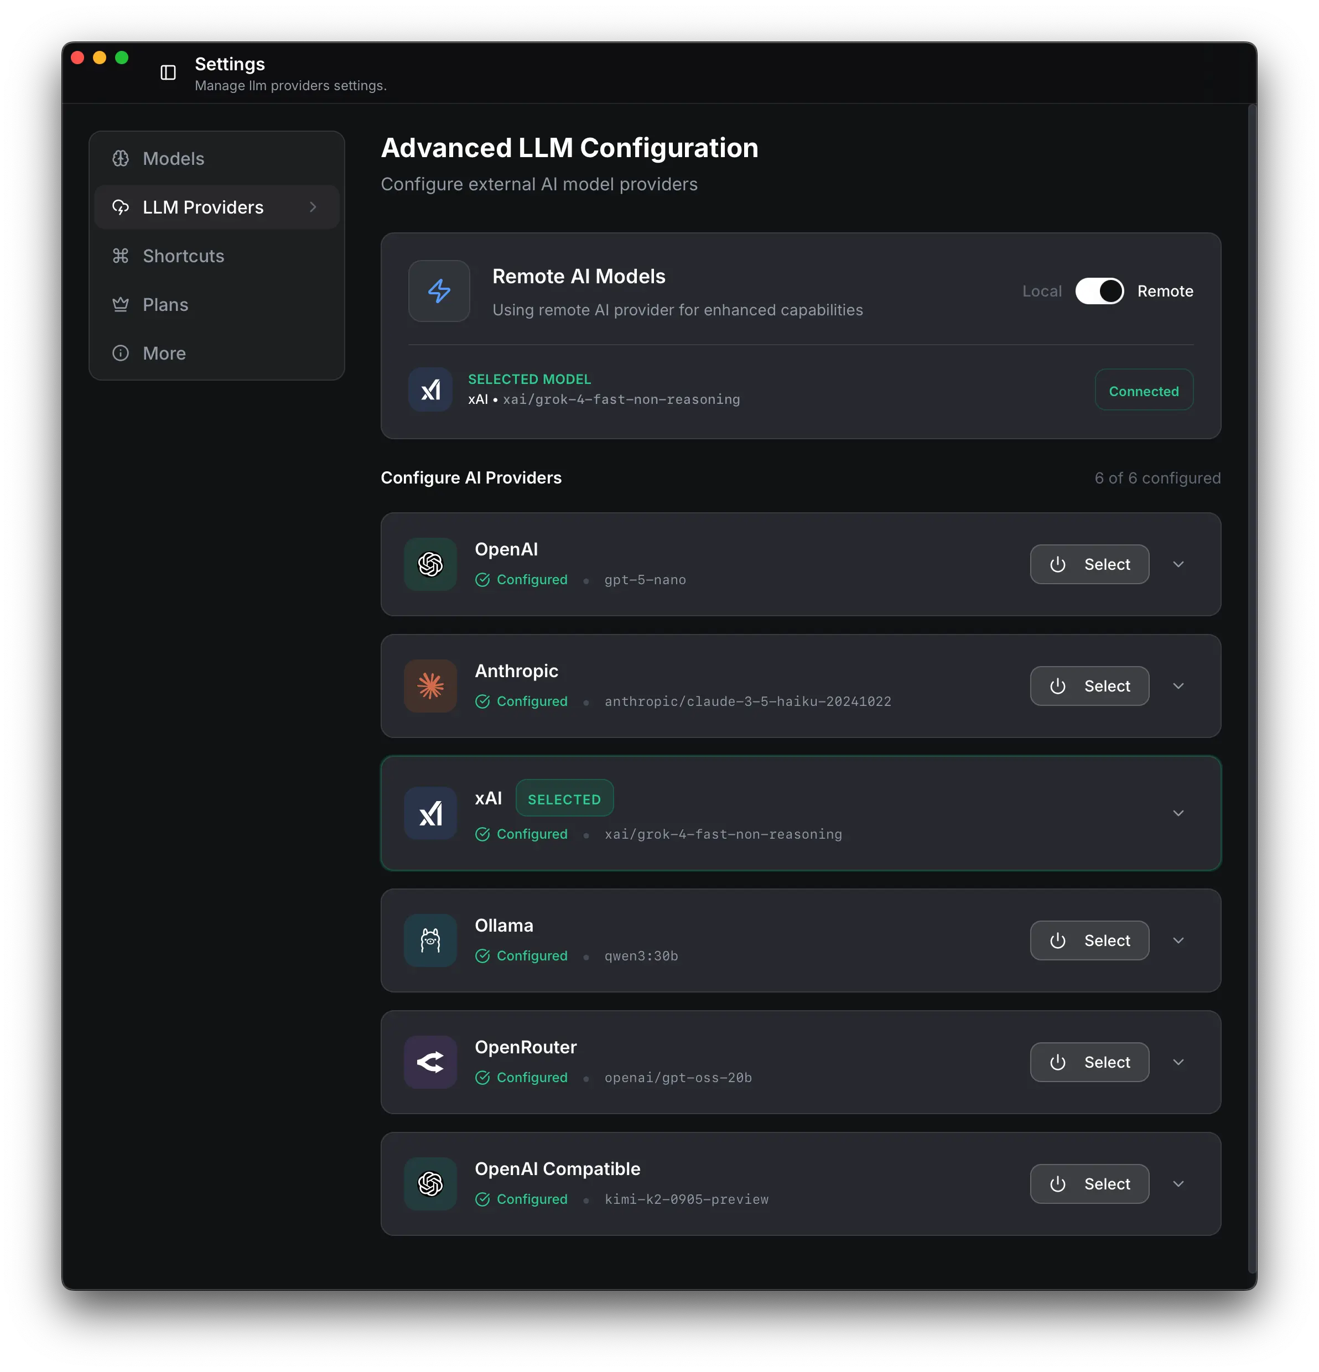This screenshot has width=1319, height=1372.
Task: Toggle the Local/Remote model switch
Action: tap(1099, 291)
